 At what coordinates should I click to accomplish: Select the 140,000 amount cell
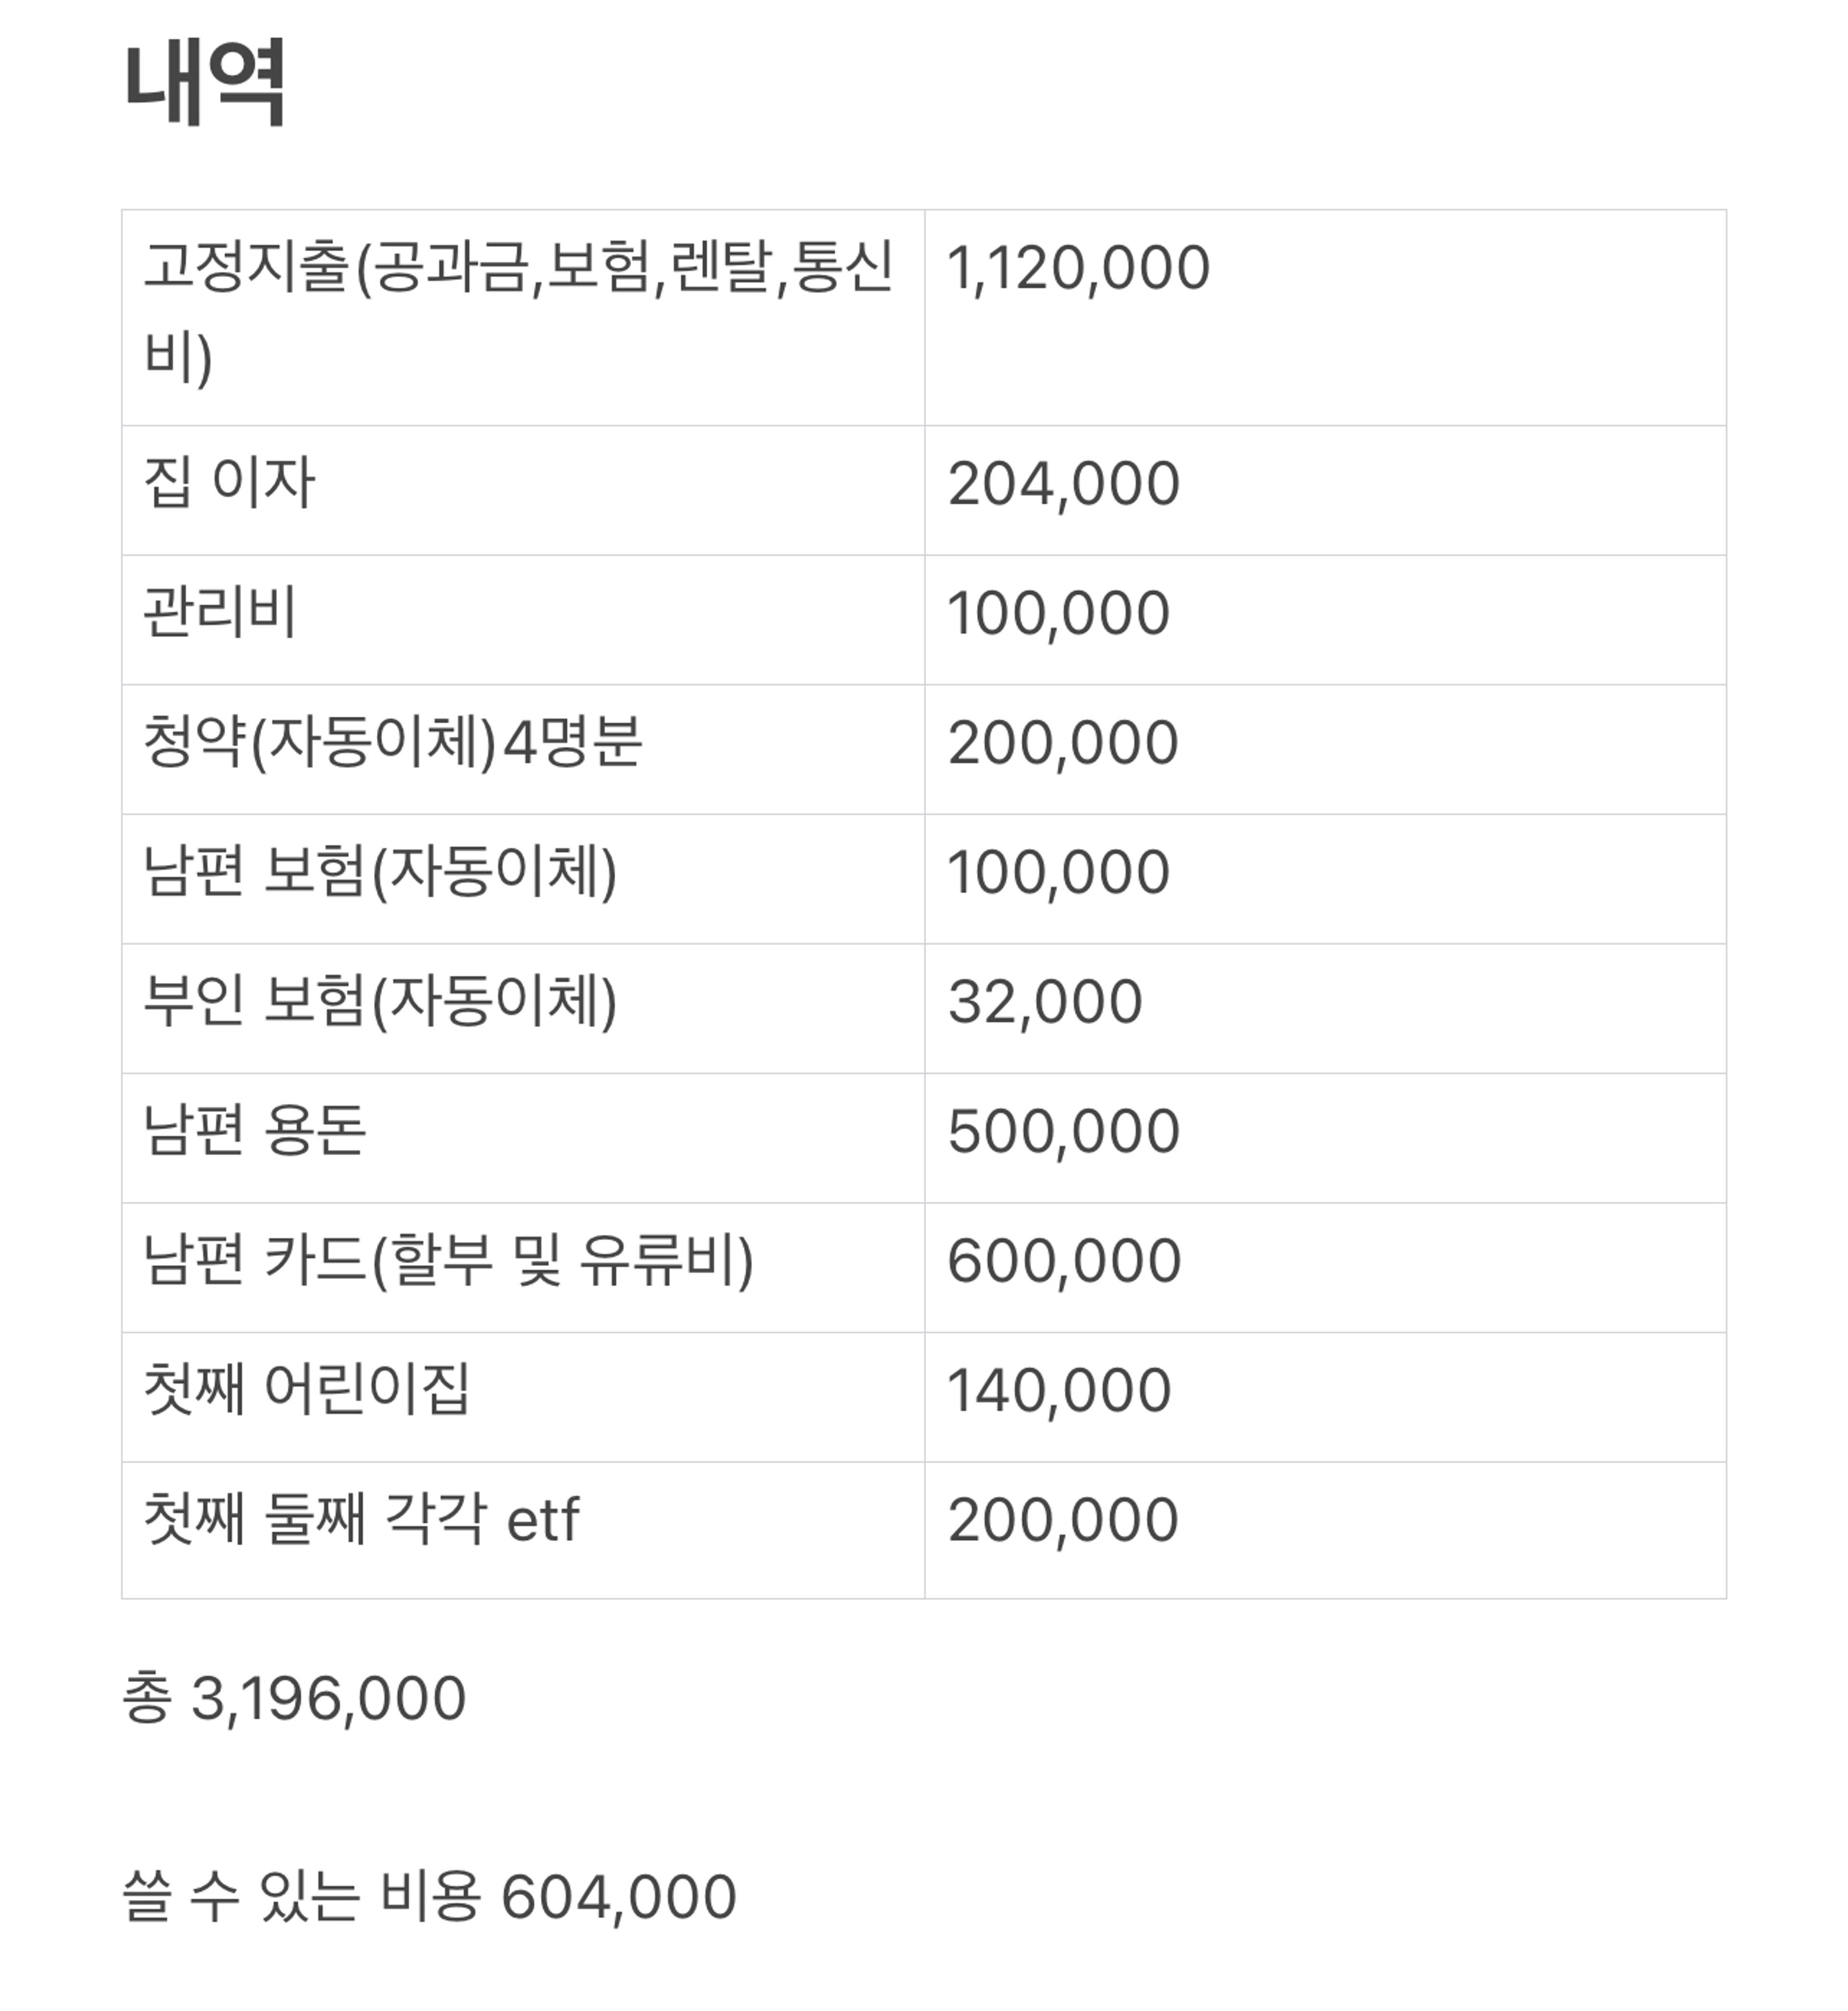tap(1325, 1397)
